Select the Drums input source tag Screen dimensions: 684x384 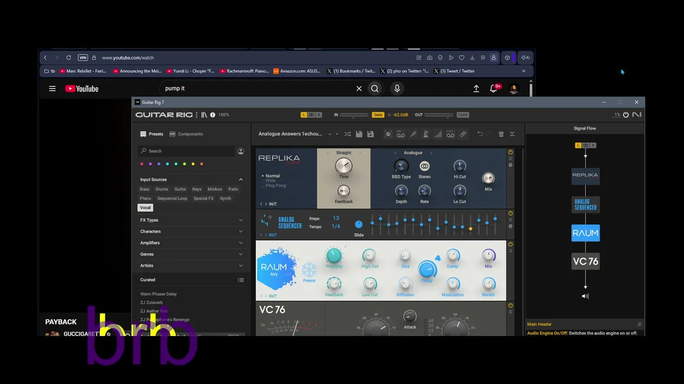click(162, 189)
